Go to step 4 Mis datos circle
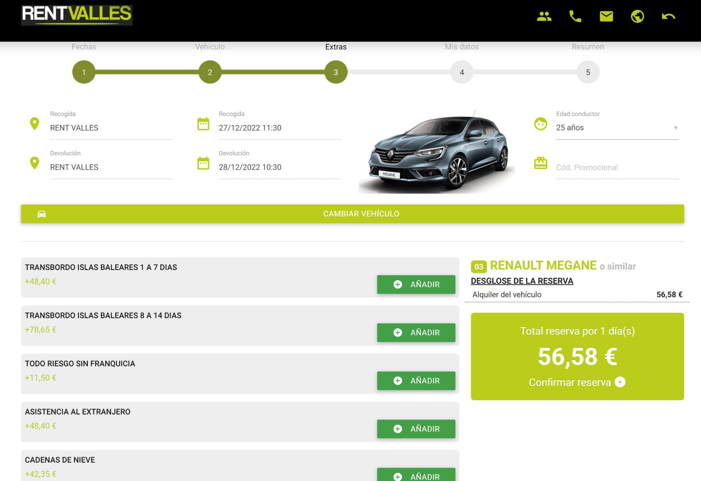 [x=462, y=72]
